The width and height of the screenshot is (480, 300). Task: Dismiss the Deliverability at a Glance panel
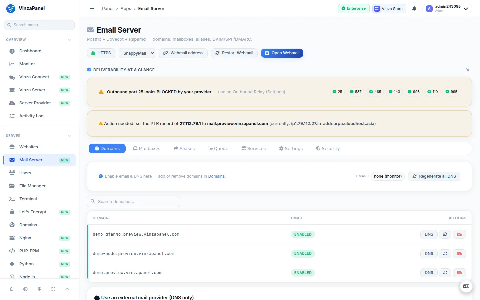coord(468,70)
